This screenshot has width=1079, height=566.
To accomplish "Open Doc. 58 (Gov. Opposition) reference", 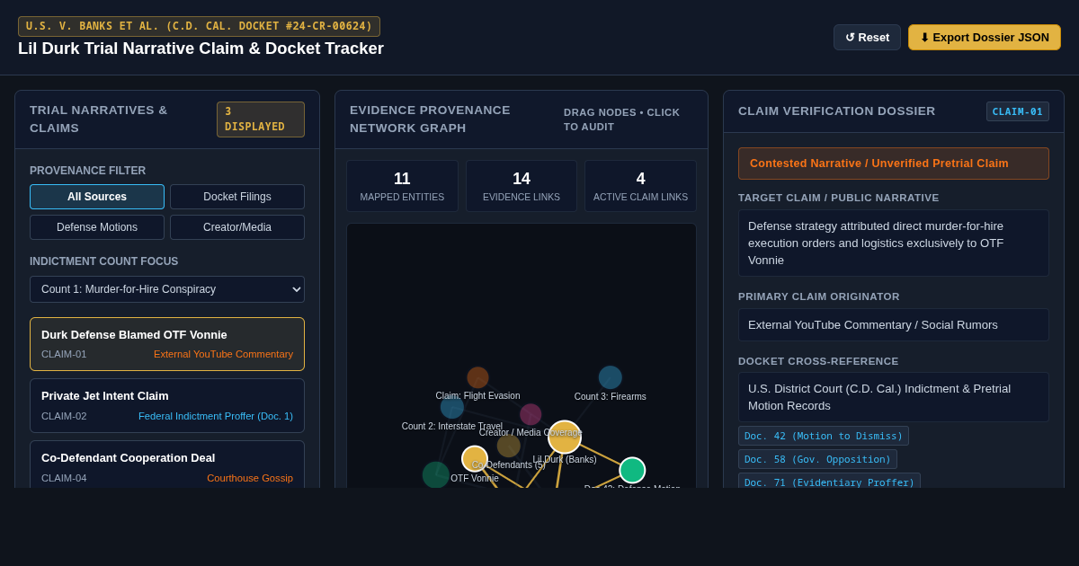I will click(817, 459).
